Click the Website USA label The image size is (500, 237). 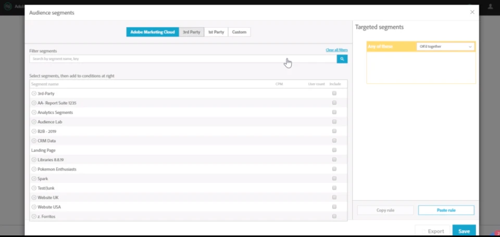tap(49, 207)
